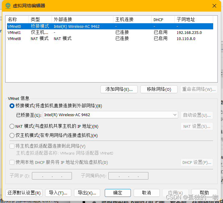Image resolution: width=223 pixels, height=203 pixels.
Task: Open DHCP 设置(P)... button
Action: tap(197, 162)
